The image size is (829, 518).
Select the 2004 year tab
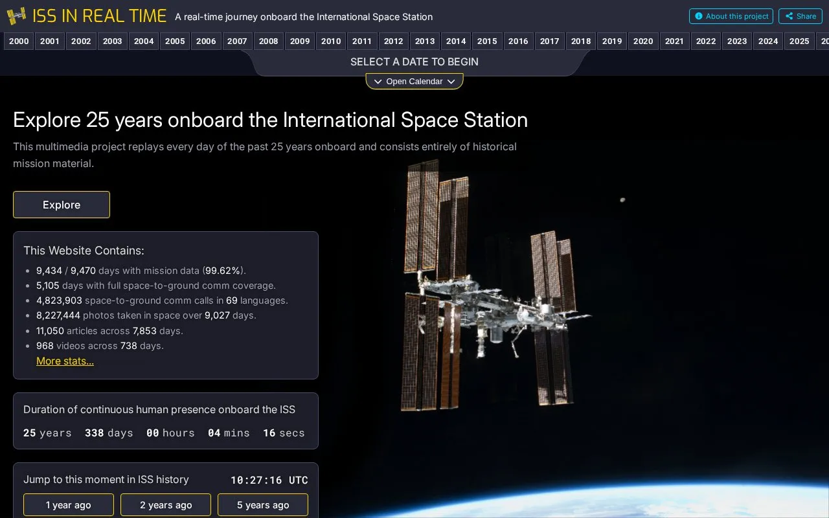(144, 41)
